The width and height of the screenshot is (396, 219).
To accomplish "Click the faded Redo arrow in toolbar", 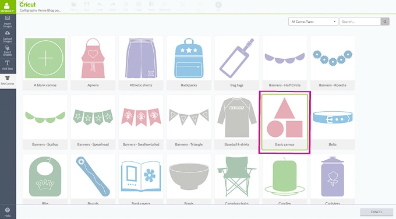I will [112, 6].
